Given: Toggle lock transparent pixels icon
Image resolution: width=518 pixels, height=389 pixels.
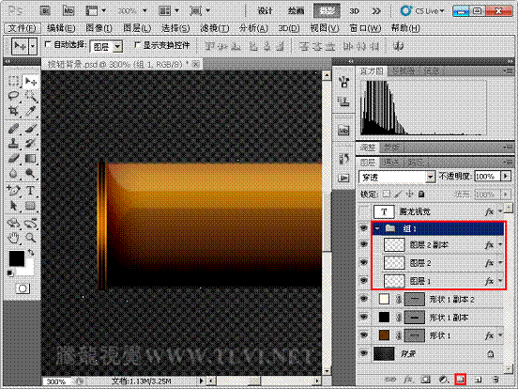Looking at the screenshot, I should point(387,194).
